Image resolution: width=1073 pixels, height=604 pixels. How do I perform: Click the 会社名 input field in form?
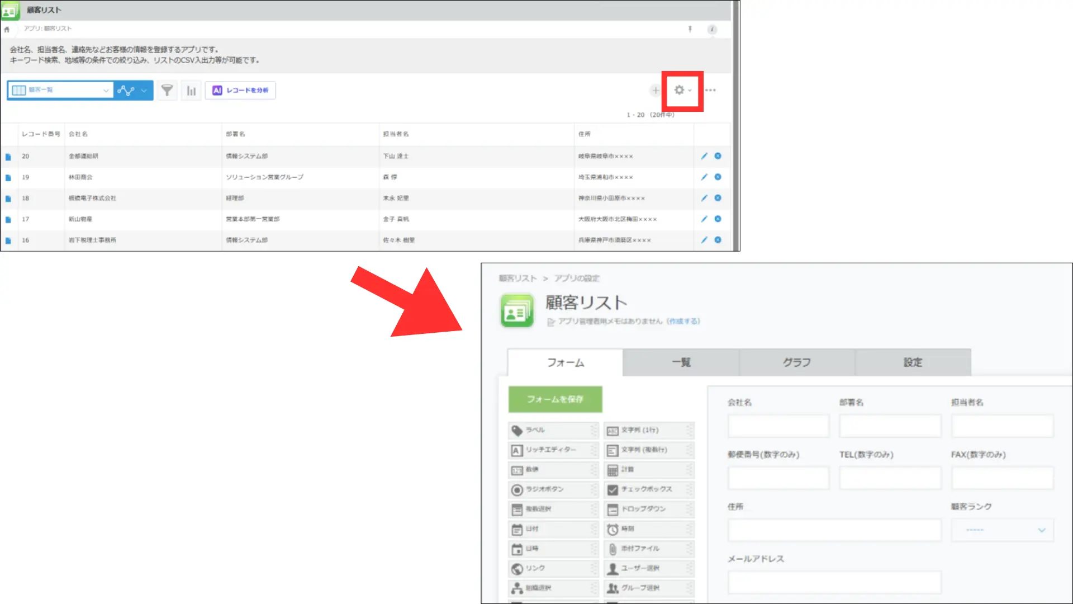778,426
